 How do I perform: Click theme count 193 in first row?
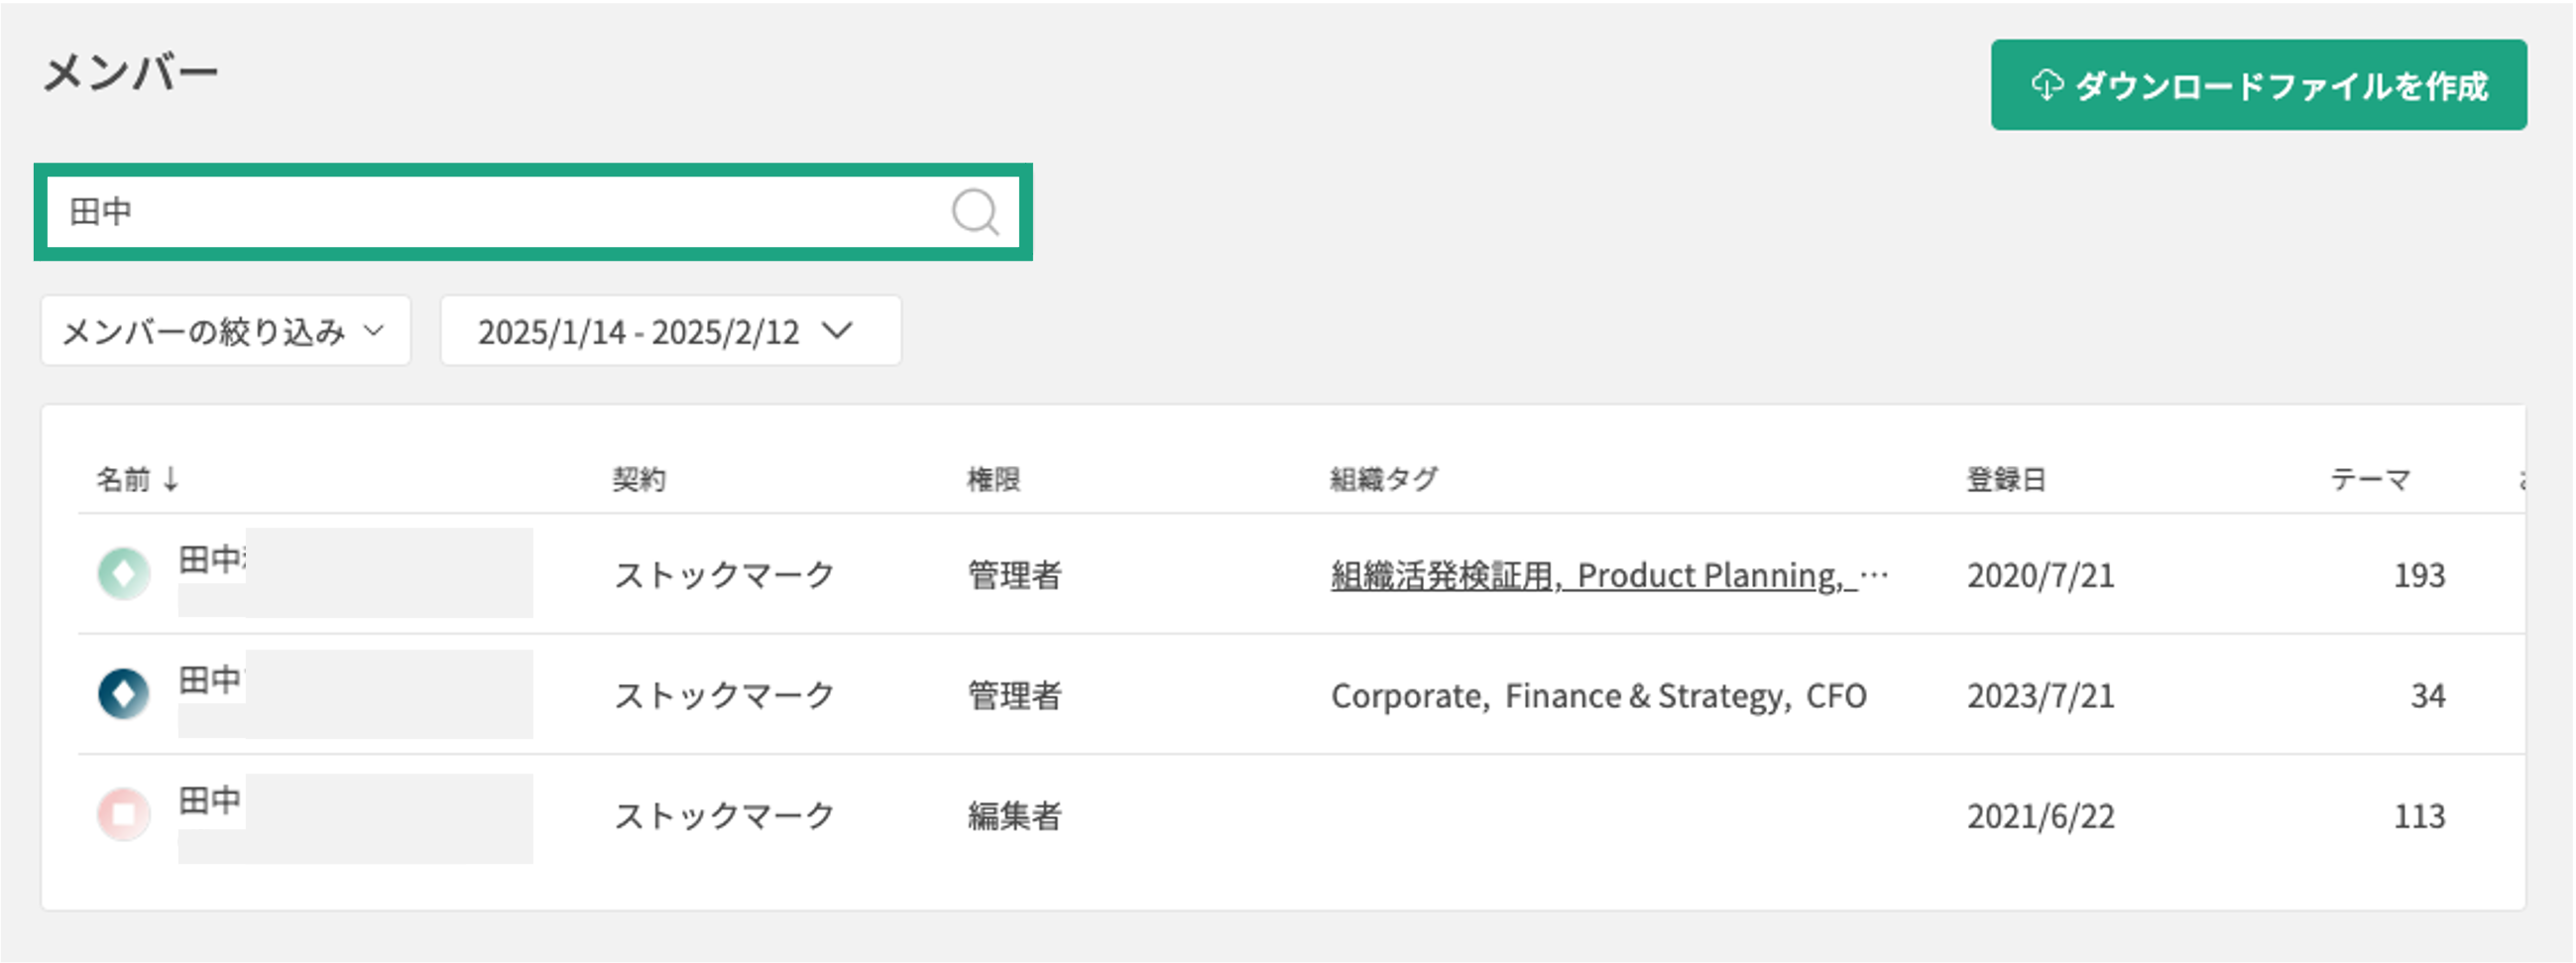pyautogui.click(x=2418, y=575)
